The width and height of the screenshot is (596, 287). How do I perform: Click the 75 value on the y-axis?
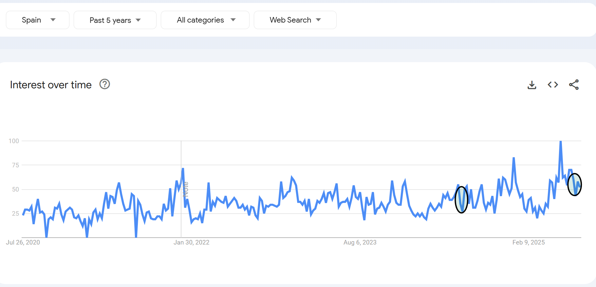[15, 165]
